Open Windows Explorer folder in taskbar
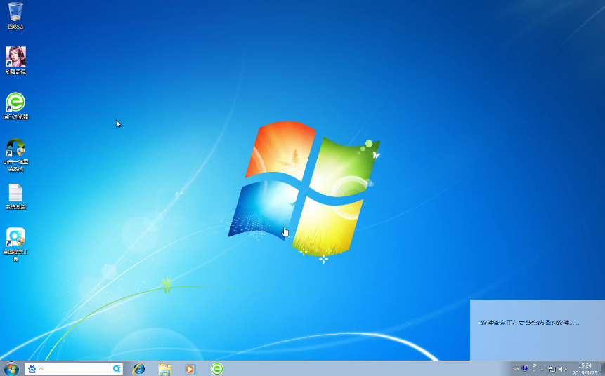The image size is (605, 376). [164, 369]
